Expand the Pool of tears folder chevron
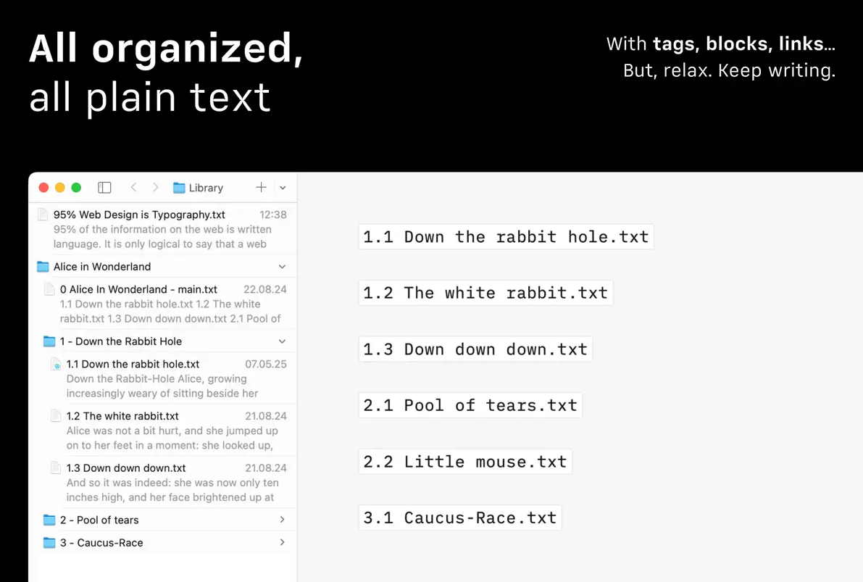Viewport: 863px width, 582px height. point(283,520)
